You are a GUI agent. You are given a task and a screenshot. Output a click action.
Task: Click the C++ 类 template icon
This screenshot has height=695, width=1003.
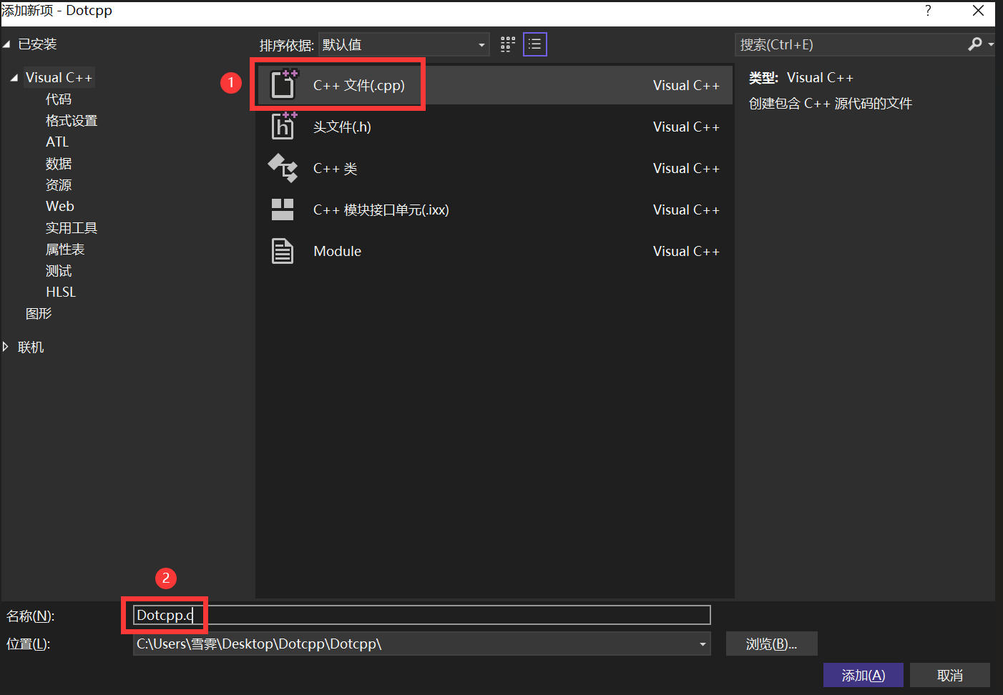pos(283,168)
